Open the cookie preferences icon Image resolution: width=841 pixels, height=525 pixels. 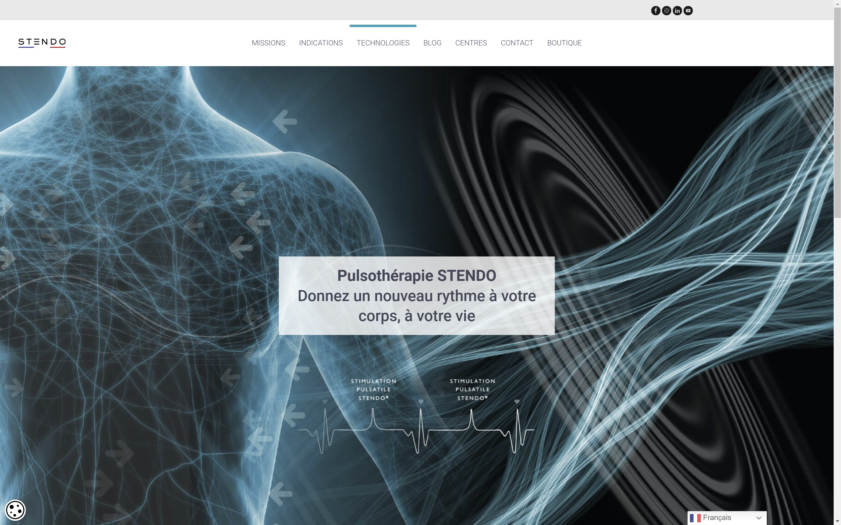[15, 510]
